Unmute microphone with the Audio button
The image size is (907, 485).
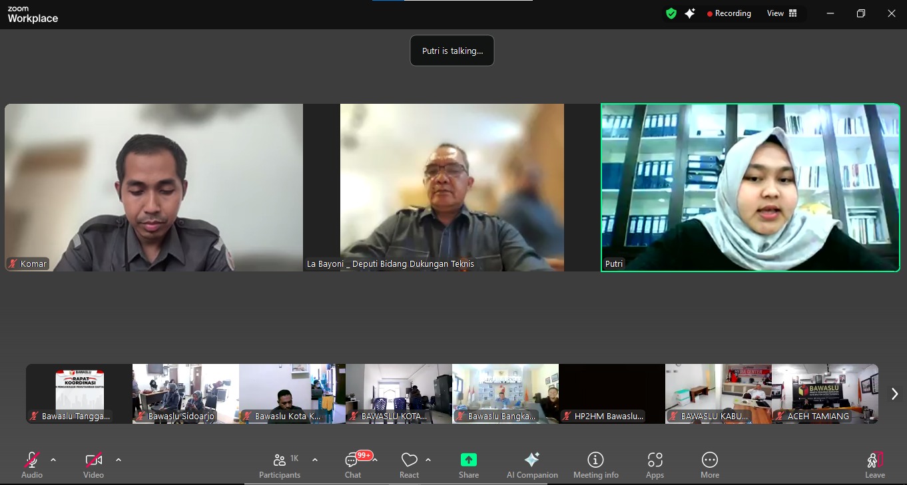click(31, 465)
